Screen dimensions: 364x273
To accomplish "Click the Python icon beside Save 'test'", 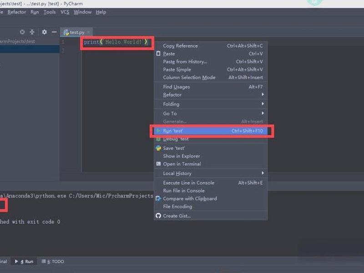I will [x=158, y=148].
